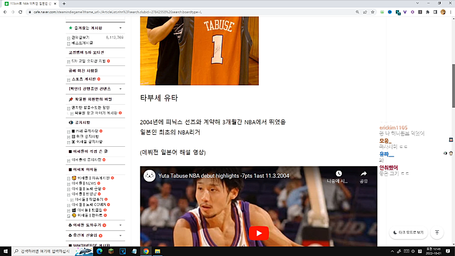Play the Yuta Tabuse YouTube video

tap(258, 233)
